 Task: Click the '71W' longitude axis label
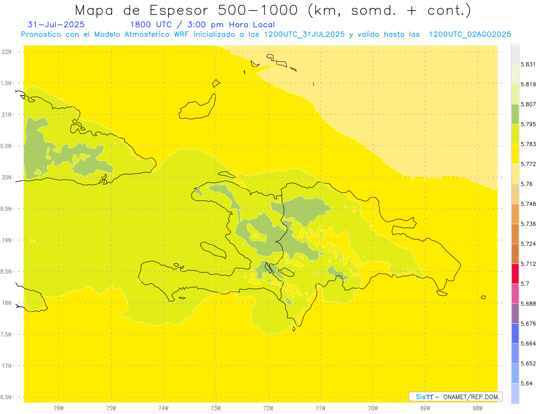320,409
